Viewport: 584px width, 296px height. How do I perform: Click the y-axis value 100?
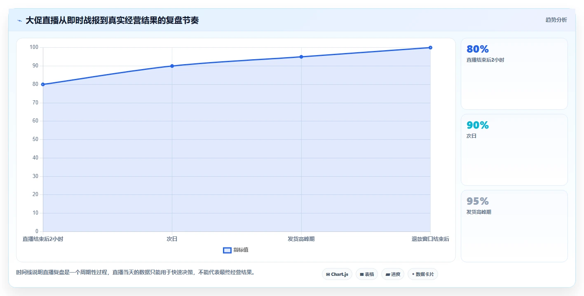pos(34,47)
